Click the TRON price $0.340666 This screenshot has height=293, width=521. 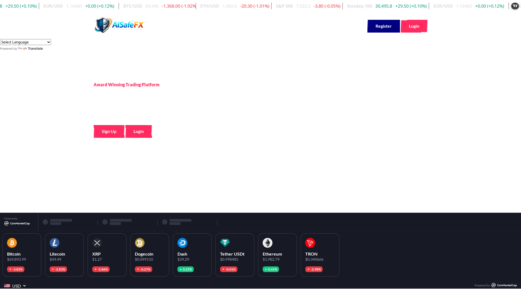pyautogui.click(x=314, y=259)
